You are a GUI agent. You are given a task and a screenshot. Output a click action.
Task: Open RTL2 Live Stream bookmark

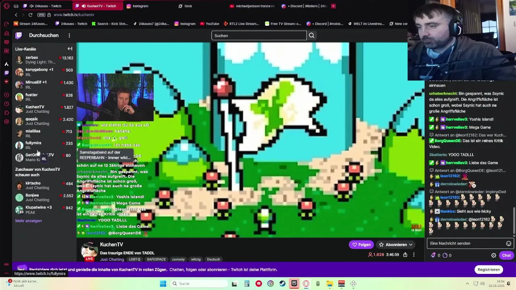(x=241, y=24)
